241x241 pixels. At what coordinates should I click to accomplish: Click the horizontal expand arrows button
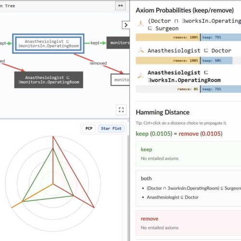coord(120,6)
